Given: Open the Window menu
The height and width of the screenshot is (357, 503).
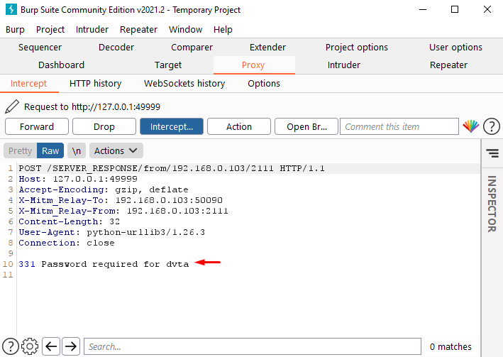Looking at the screenshot, I should [x=185, y=30].
